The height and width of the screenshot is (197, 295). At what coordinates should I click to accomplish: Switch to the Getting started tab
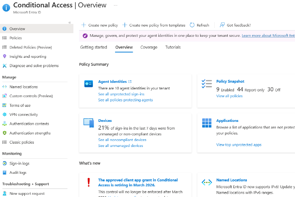[94, 47]
